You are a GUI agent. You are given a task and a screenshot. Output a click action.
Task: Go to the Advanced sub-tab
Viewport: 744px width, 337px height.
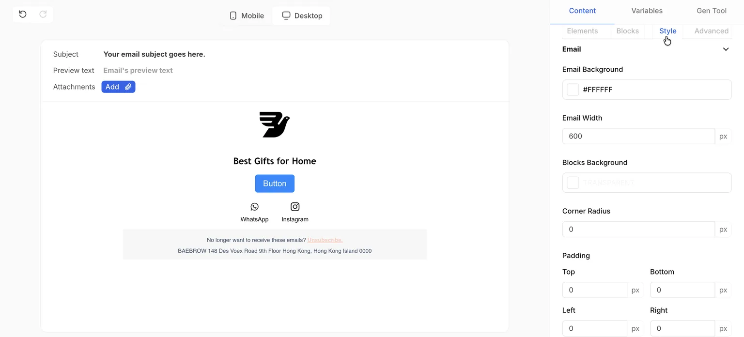(711, 31)
